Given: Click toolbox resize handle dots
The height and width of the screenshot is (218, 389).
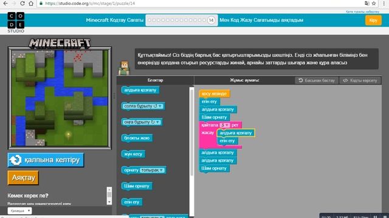Looking at the screenshot, I should [114, 96].
